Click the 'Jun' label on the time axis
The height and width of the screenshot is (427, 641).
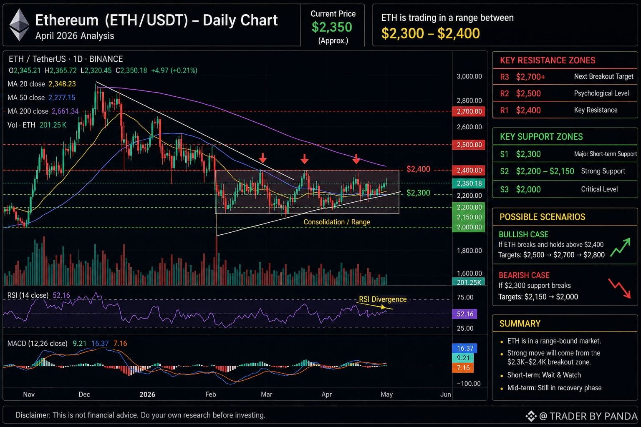click(x=446, y=394)
